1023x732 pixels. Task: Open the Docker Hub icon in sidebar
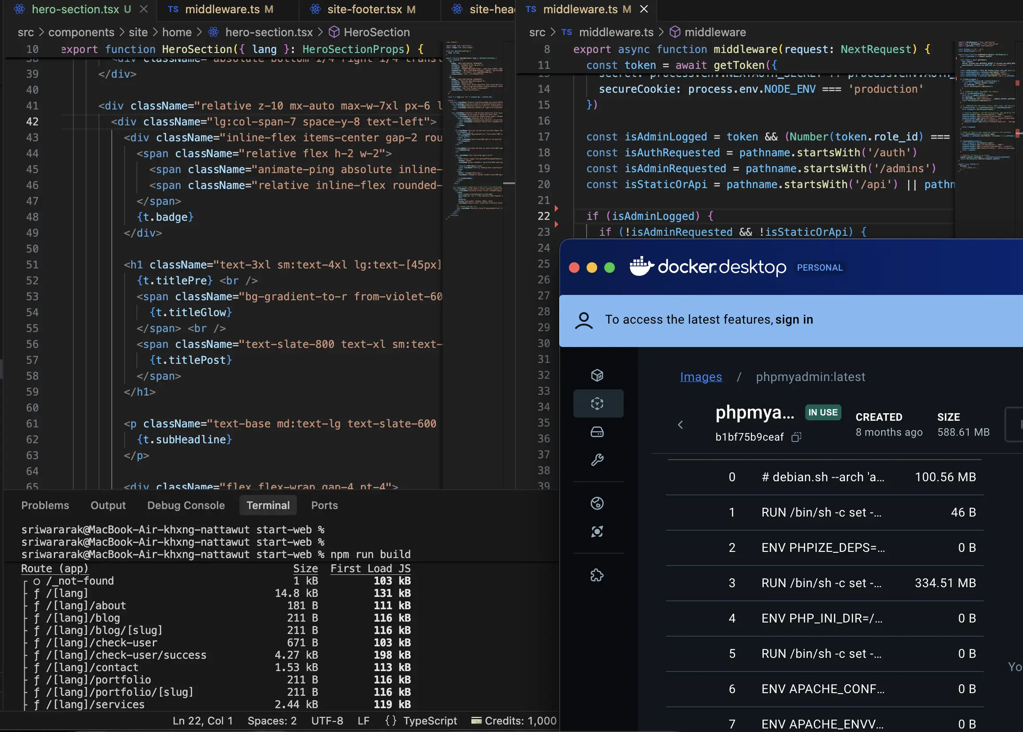click(597, 503)
